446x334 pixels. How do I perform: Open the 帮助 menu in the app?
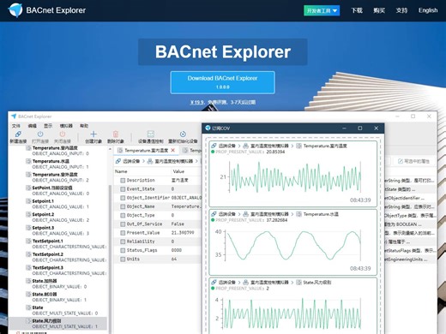84,126
